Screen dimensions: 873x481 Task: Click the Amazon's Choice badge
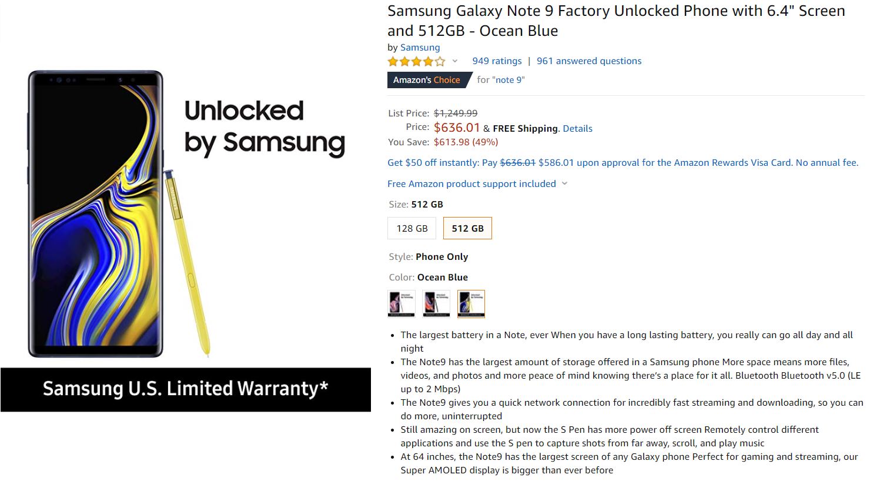pyautogui.click(x=427, y=80)
